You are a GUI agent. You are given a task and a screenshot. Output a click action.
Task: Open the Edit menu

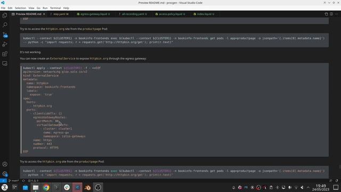pyautogui.click(x=10, y=8)
